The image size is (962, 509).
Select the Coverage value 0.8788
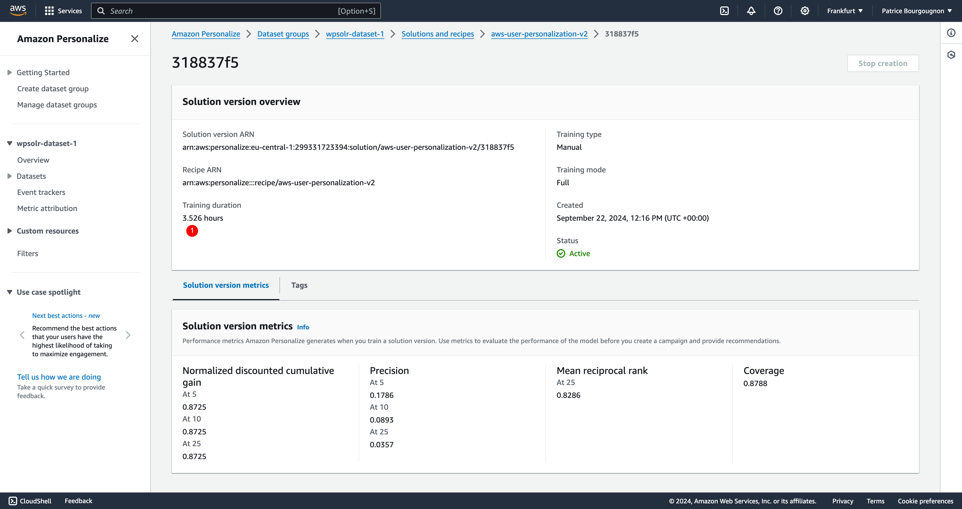pos(755,383)
